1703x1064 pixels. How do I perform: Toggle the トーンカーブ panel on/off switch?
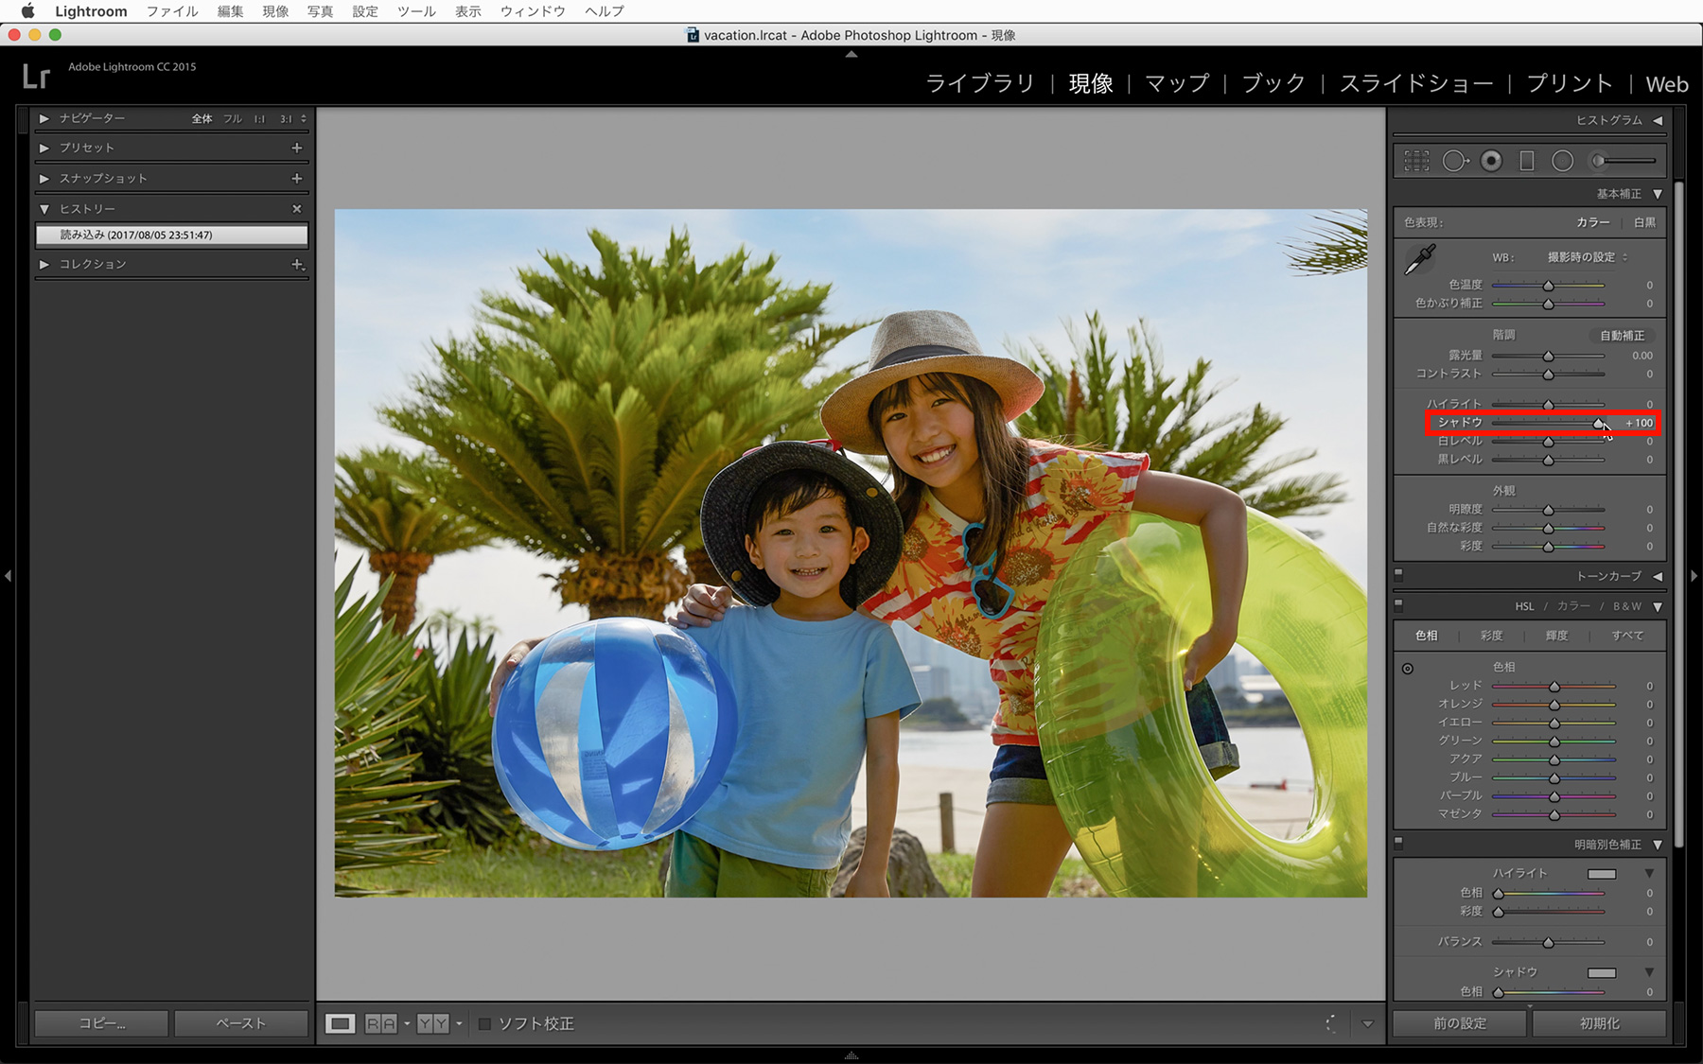pos(1398,573)
